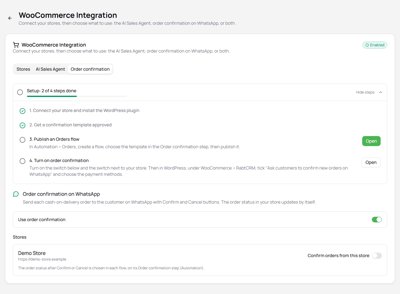The image size is (400, 294).
Task: Click the Enabled status badge
Action: tap(375, 45)
